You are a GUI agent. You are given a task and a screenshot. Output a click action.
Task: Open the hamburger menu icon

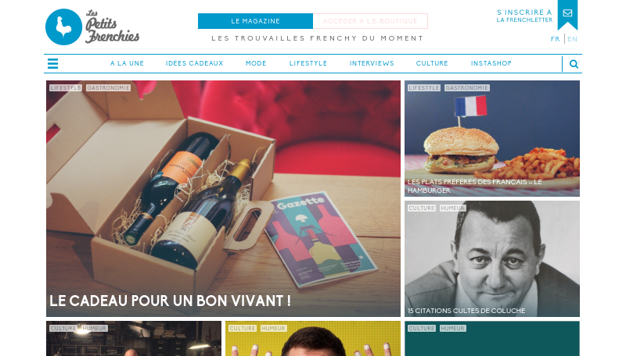52,64
